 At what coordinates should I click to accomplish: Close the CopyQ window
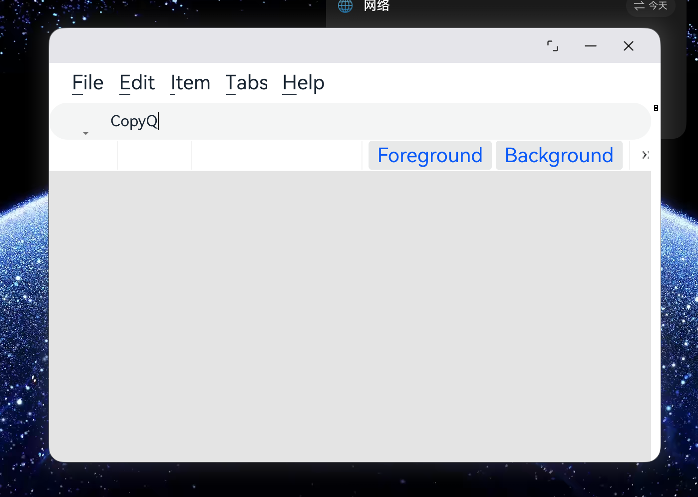[x=629, y=46]
